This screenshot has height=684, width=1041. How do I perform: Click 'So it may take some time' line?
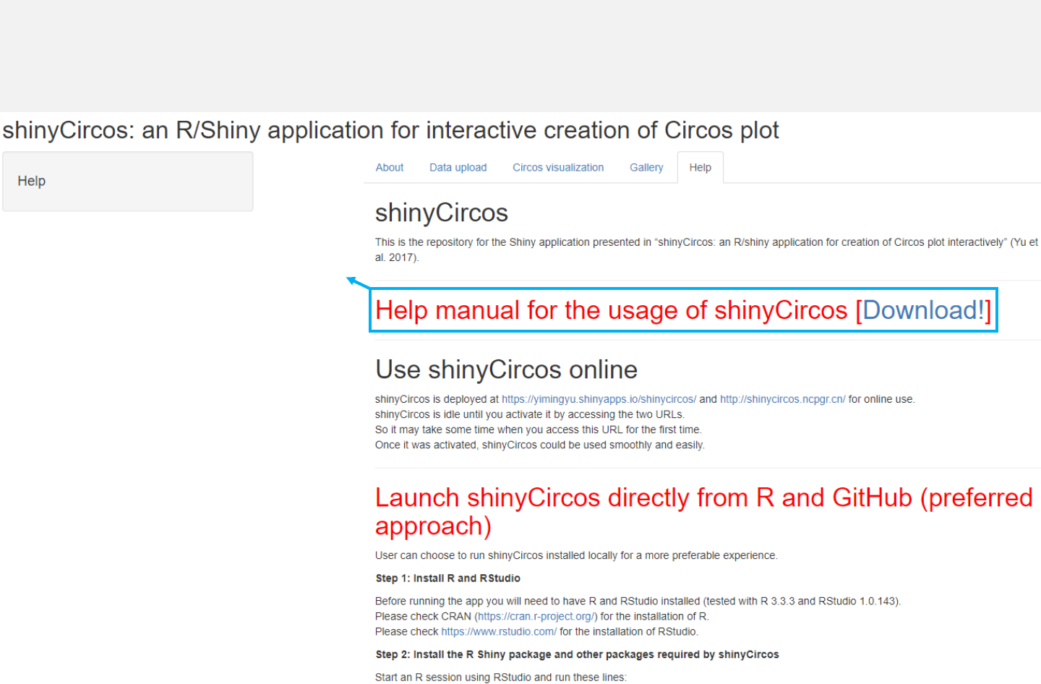(538, 429)
